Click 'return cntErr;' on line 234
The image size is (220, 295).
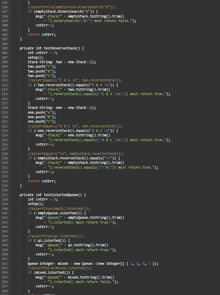point(42,181)
